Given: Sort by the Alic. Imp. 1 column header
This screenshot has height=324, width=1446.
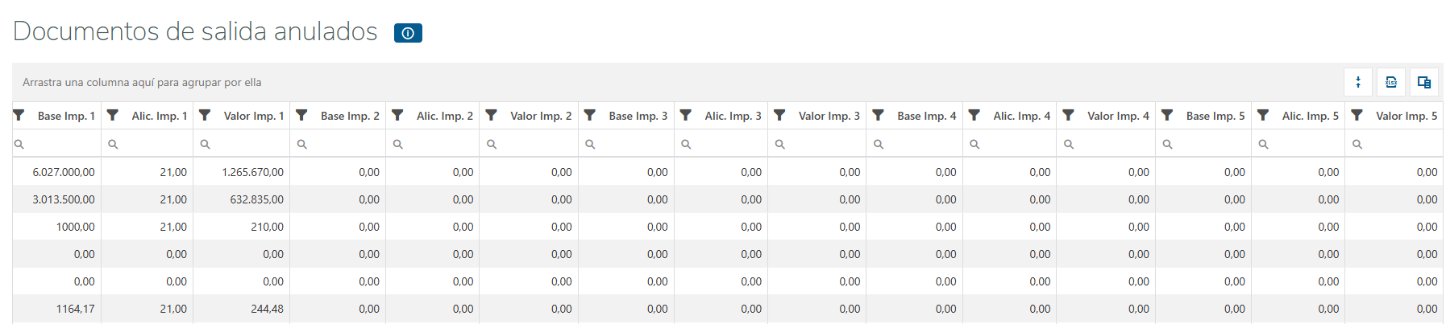Looking at the screenshot, I should click(x=159, y=116).
